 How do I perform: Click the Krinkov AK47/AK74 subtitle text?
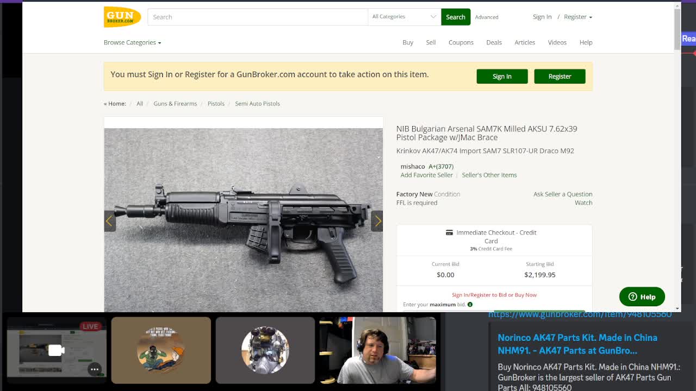[x=485, y=151]
